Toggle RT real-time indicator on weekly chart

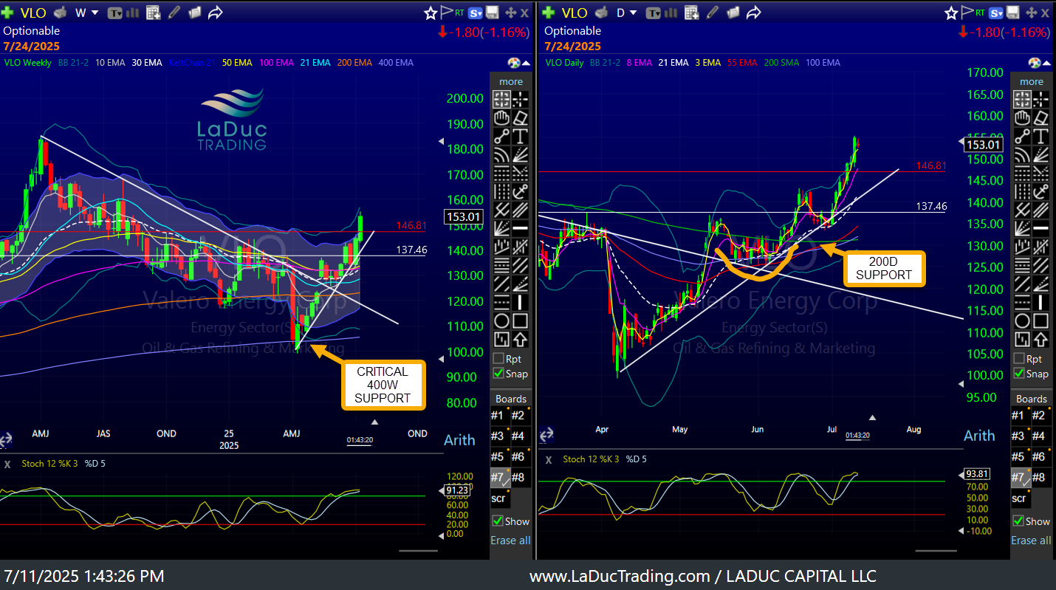[x=460, y=13]
